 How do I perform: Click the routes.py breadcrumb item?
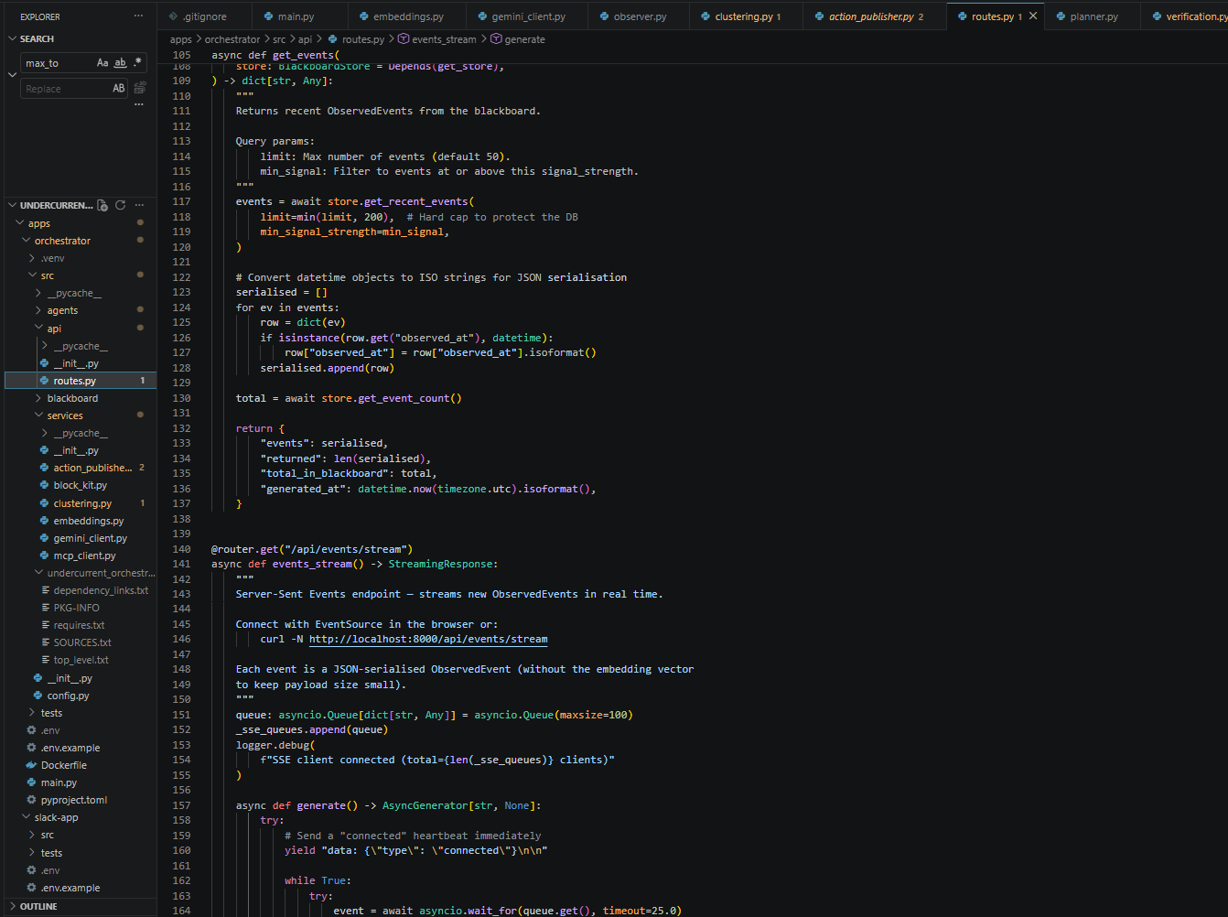pyautogui.click(x=357, y=39)
